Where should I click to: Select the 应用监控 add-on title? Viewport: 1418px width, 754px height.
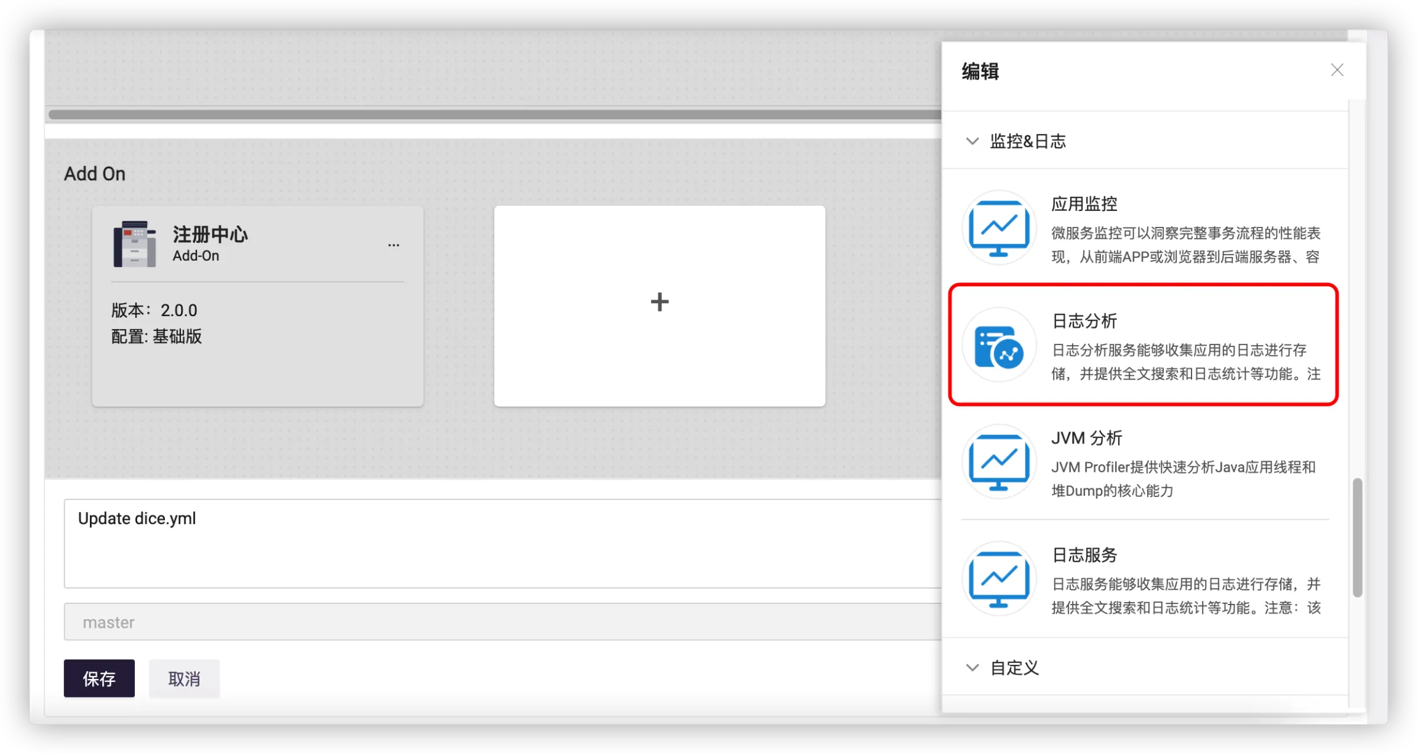(1084, 204)
